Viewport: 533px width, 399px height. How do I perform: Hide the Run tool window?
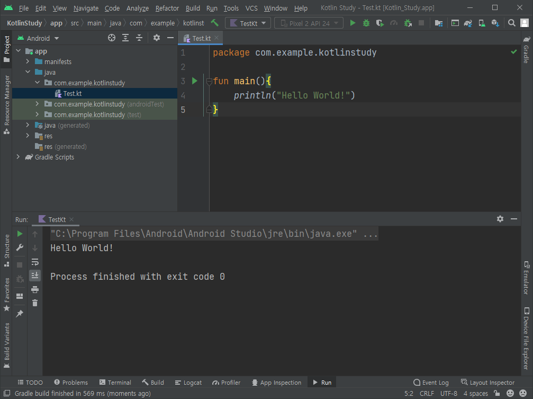513,219
